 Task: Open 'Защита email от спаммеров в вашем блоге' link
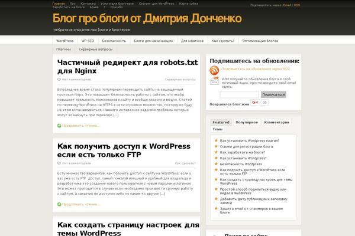251,211
